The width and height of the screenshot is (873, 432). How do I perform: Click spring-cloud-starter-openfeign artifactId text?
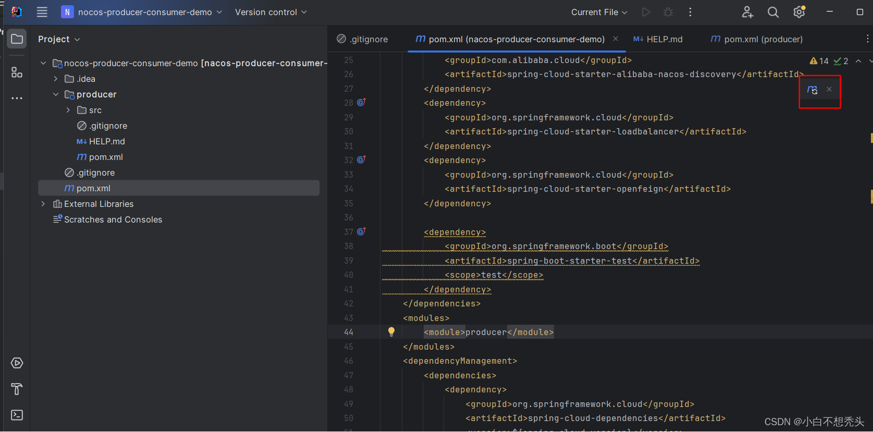585,189
